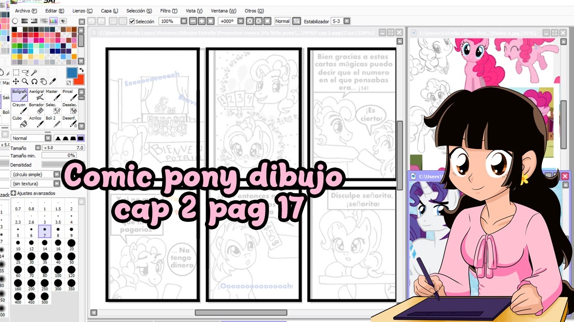Toggle the swatches panel icon
574x322 pixels.
click(53, 21)
